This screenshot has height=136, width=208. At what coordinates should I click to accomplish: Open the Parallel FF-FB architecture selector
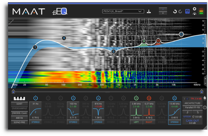(192, 107)
